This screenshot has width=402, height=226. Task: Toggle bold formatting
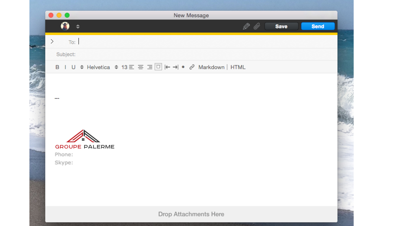[57, 67]
